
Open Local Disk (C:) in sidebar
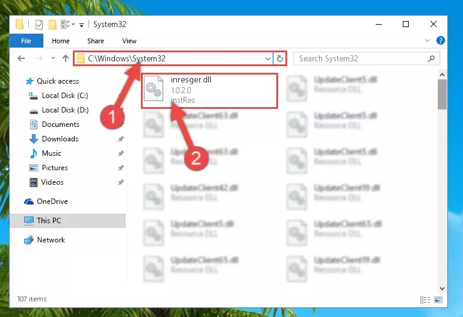click(x=64, y=96)
